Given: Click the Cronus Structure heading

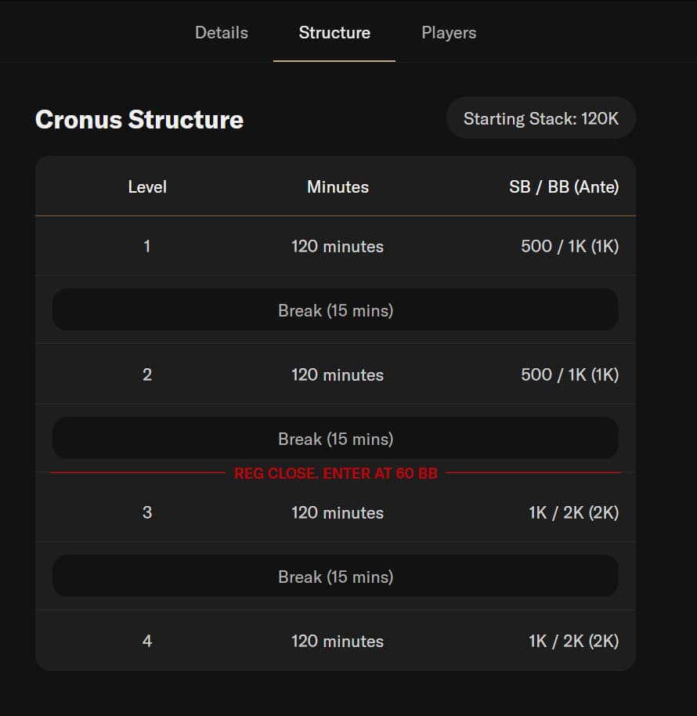Looking at the screenshot, I should click(139, 120).
